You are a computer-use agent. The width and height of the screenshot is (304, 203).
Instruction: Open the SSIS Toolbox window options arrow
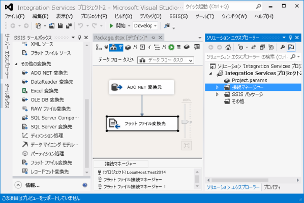[73, 38]
